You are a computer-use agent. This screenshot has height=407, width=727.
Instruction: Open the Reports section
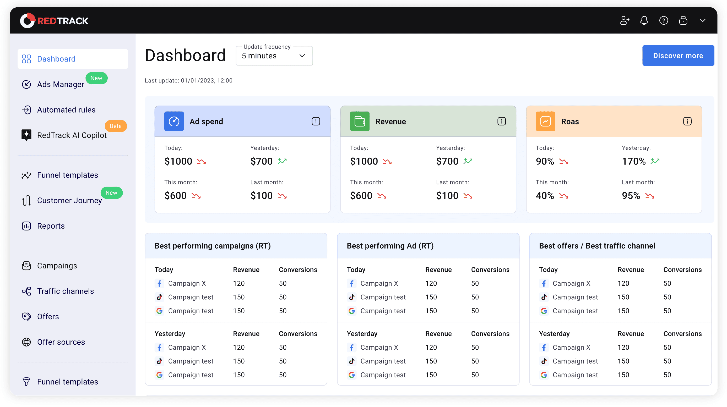click(51, 226)
